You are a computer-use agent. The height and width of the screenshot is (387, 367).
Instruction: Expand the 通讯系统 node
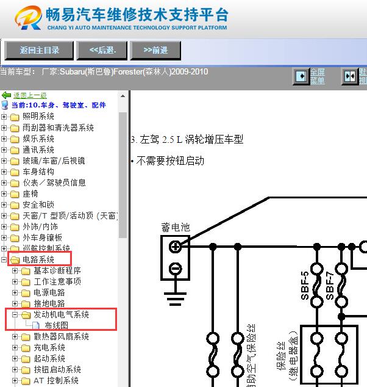[4, 150]
